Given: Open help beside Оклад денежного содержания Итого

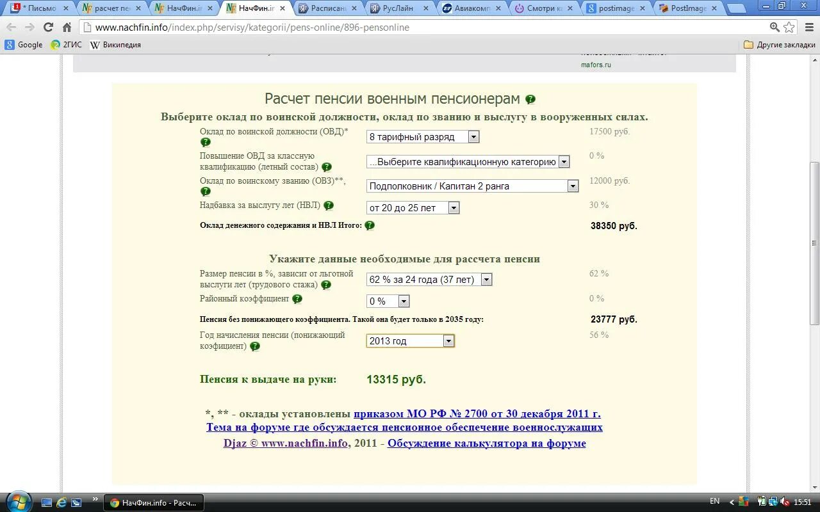Looking at the screenshot, I should tap(370, 225).
